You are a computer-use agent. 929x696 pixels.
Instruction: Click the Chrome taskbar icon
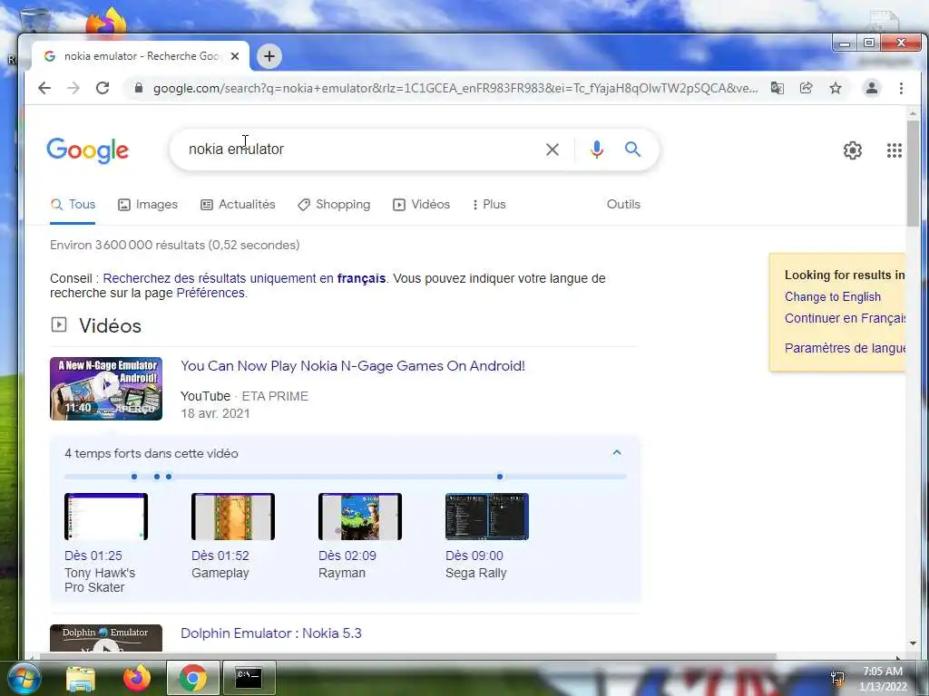point(193,678)
